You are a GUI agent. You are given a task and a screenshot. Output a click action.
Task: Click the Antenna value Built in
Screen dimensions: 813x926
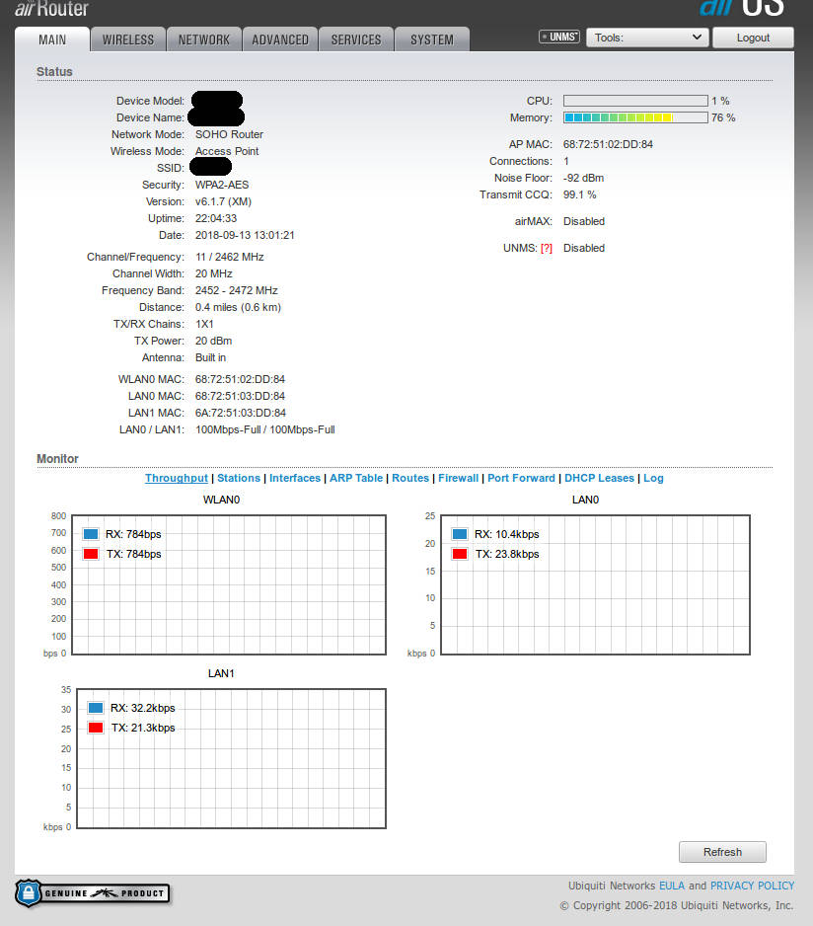pyautogui.click(x=211, y=357)
